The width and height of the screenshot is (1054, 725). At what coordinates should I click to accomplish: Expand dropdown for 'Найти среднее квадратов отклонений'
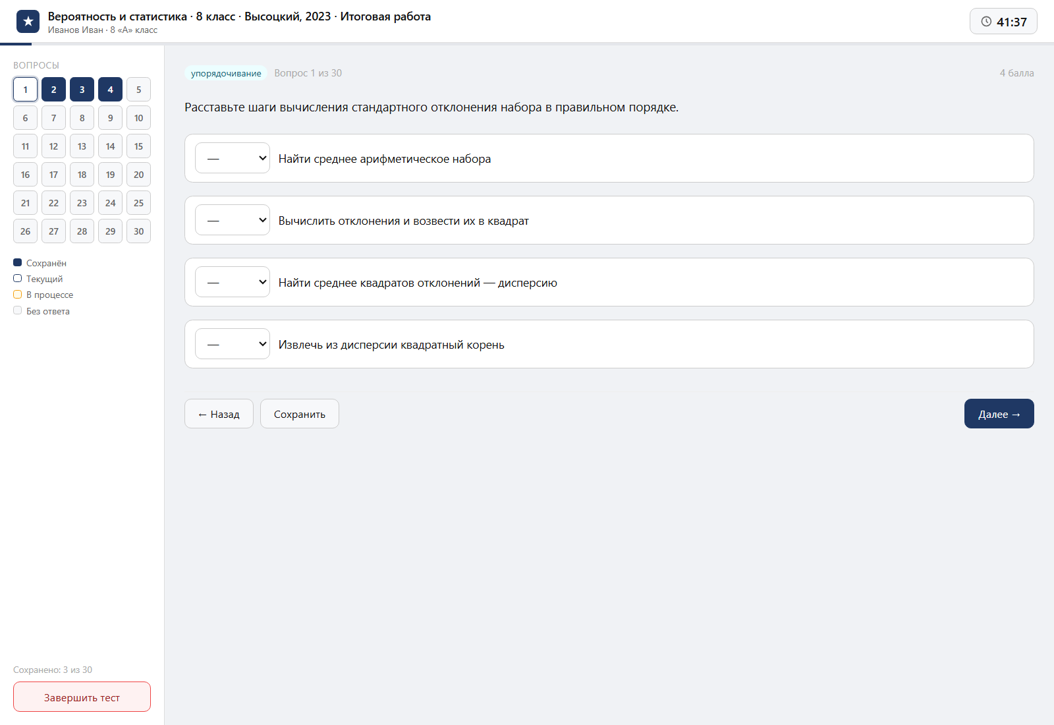coord(233,282)
